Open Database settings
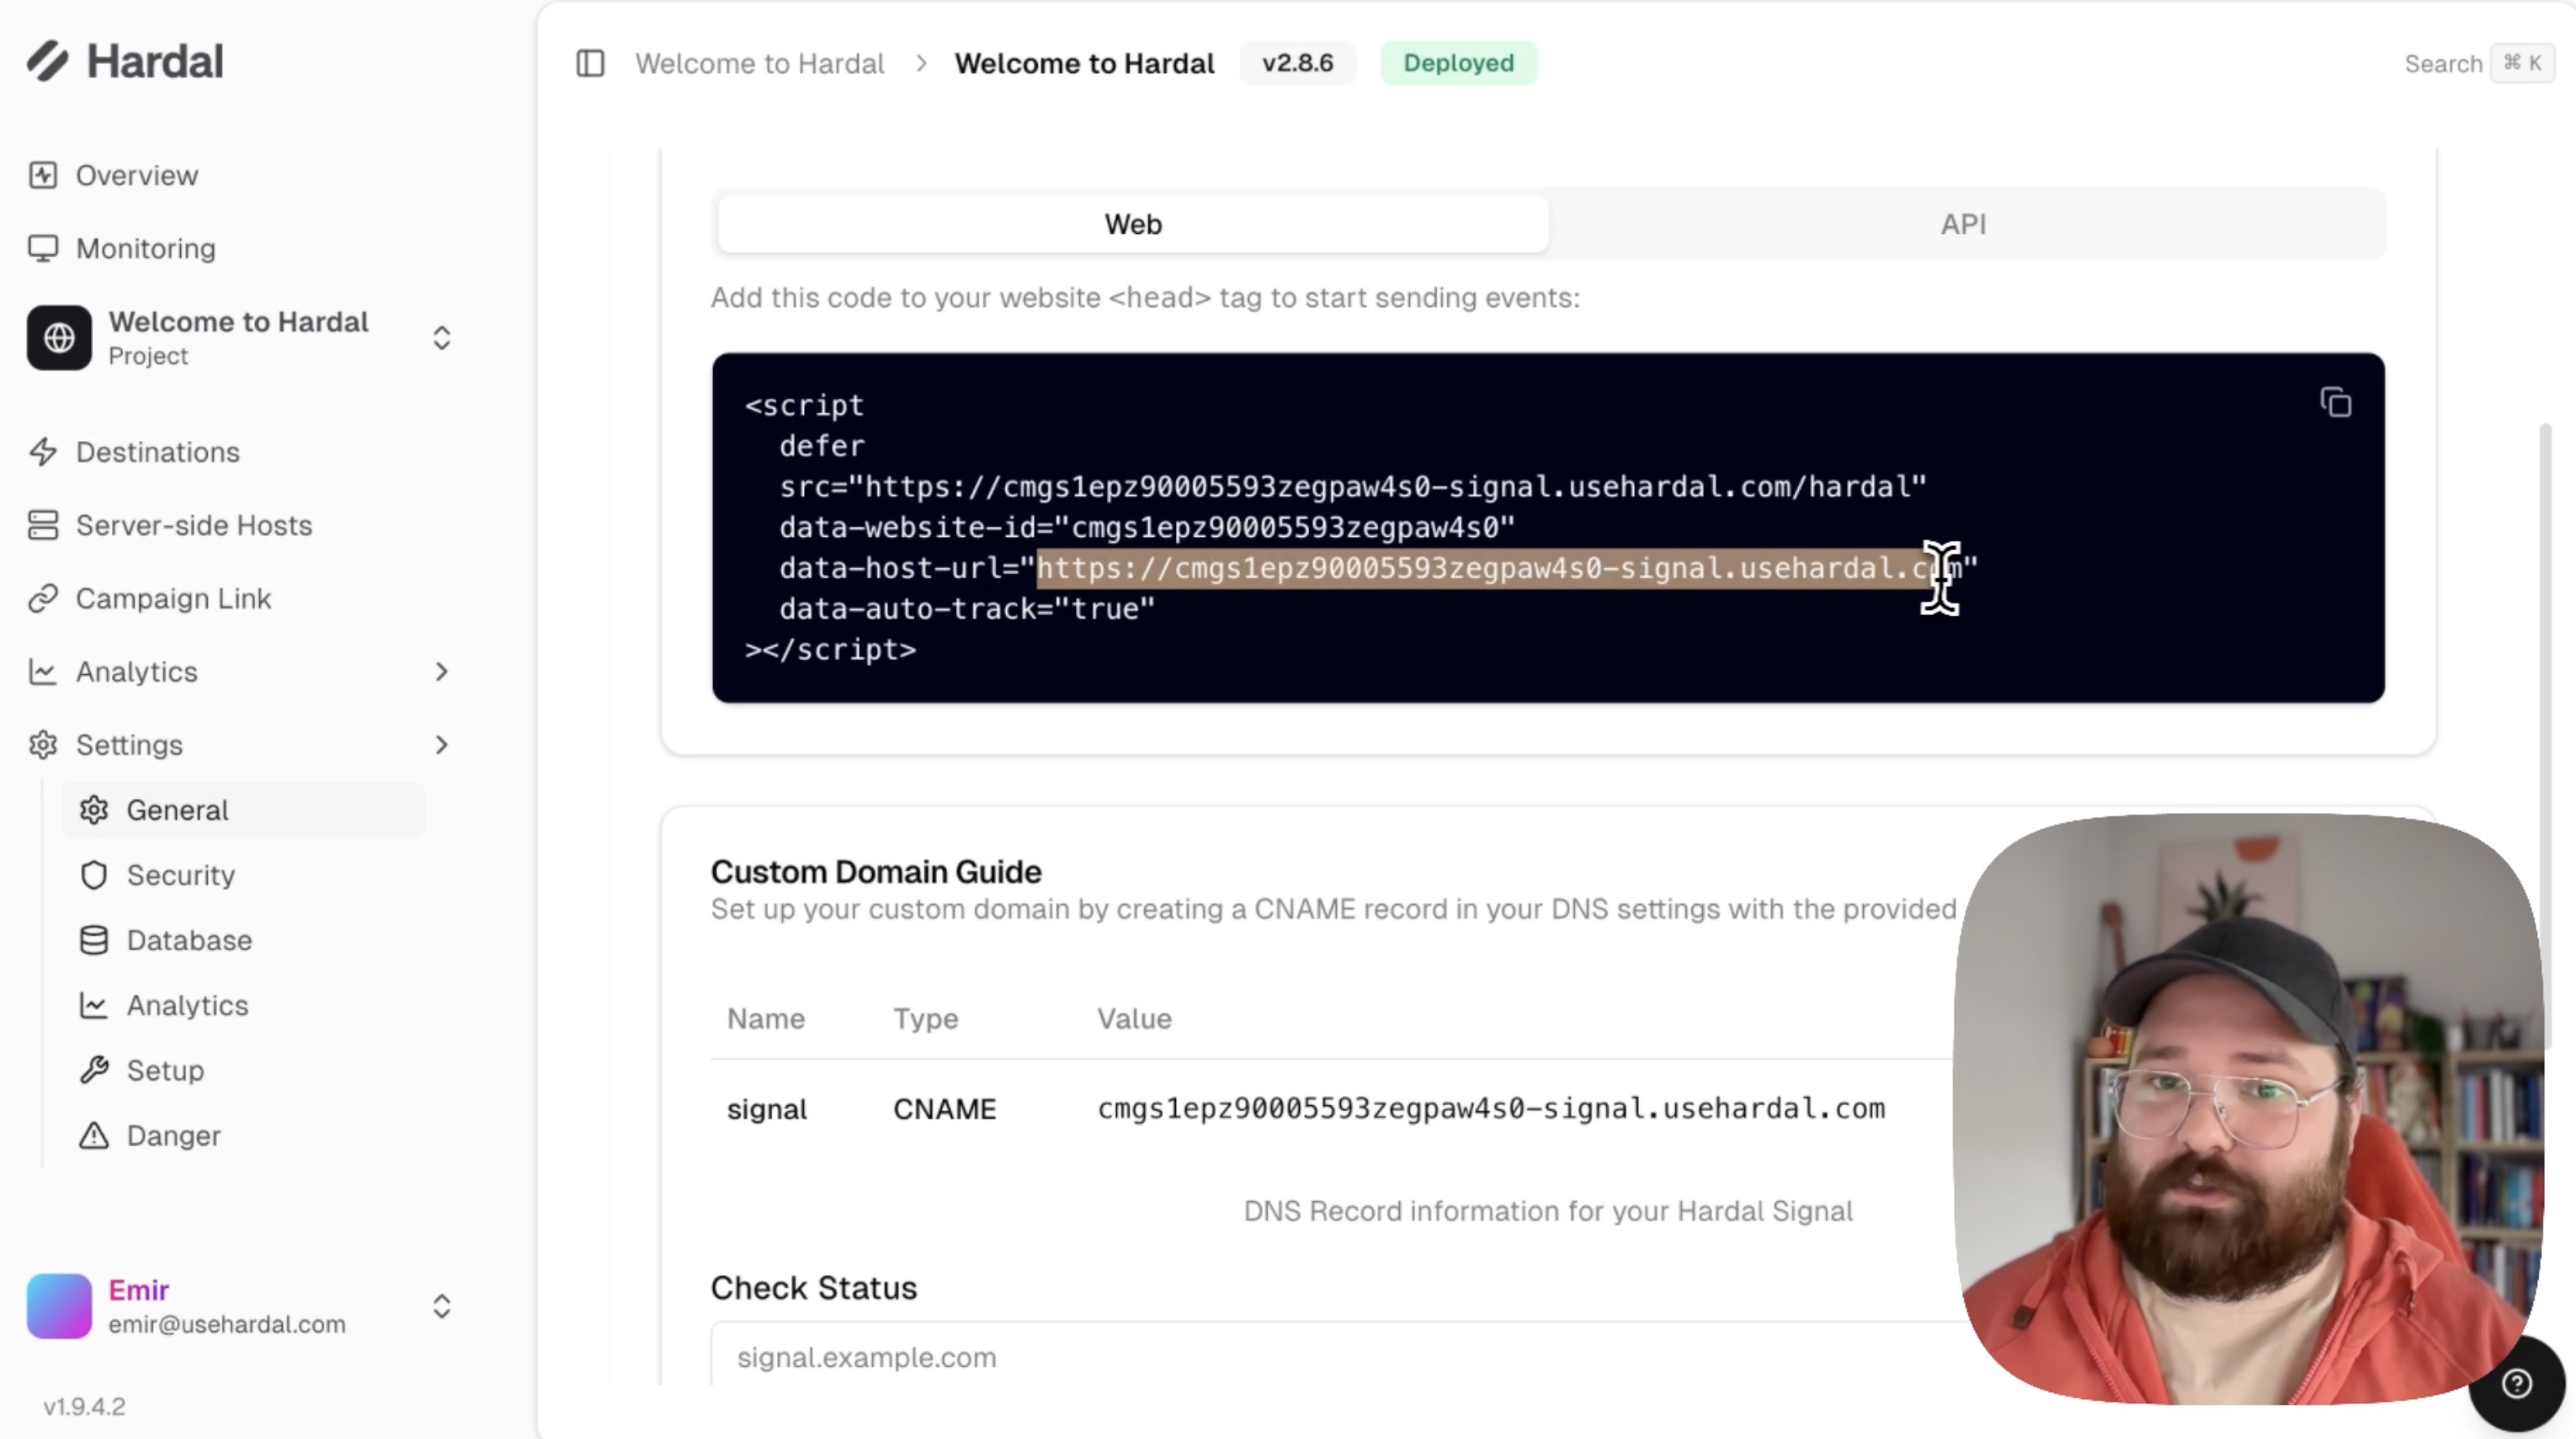This screenshot has width=2576, height=1439. pyautogui.click(x=189, y=940)
